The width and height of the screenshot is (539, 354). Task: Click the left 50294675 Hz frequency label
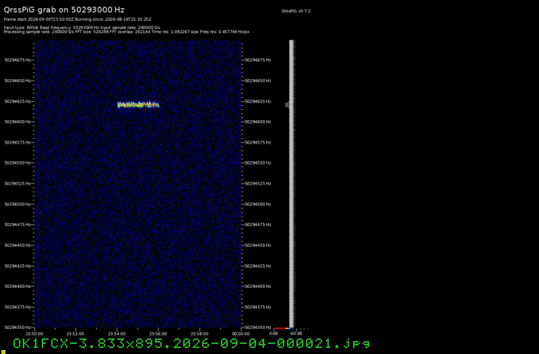click(18, 60)
